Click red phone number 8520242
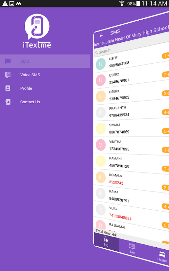 116,183
